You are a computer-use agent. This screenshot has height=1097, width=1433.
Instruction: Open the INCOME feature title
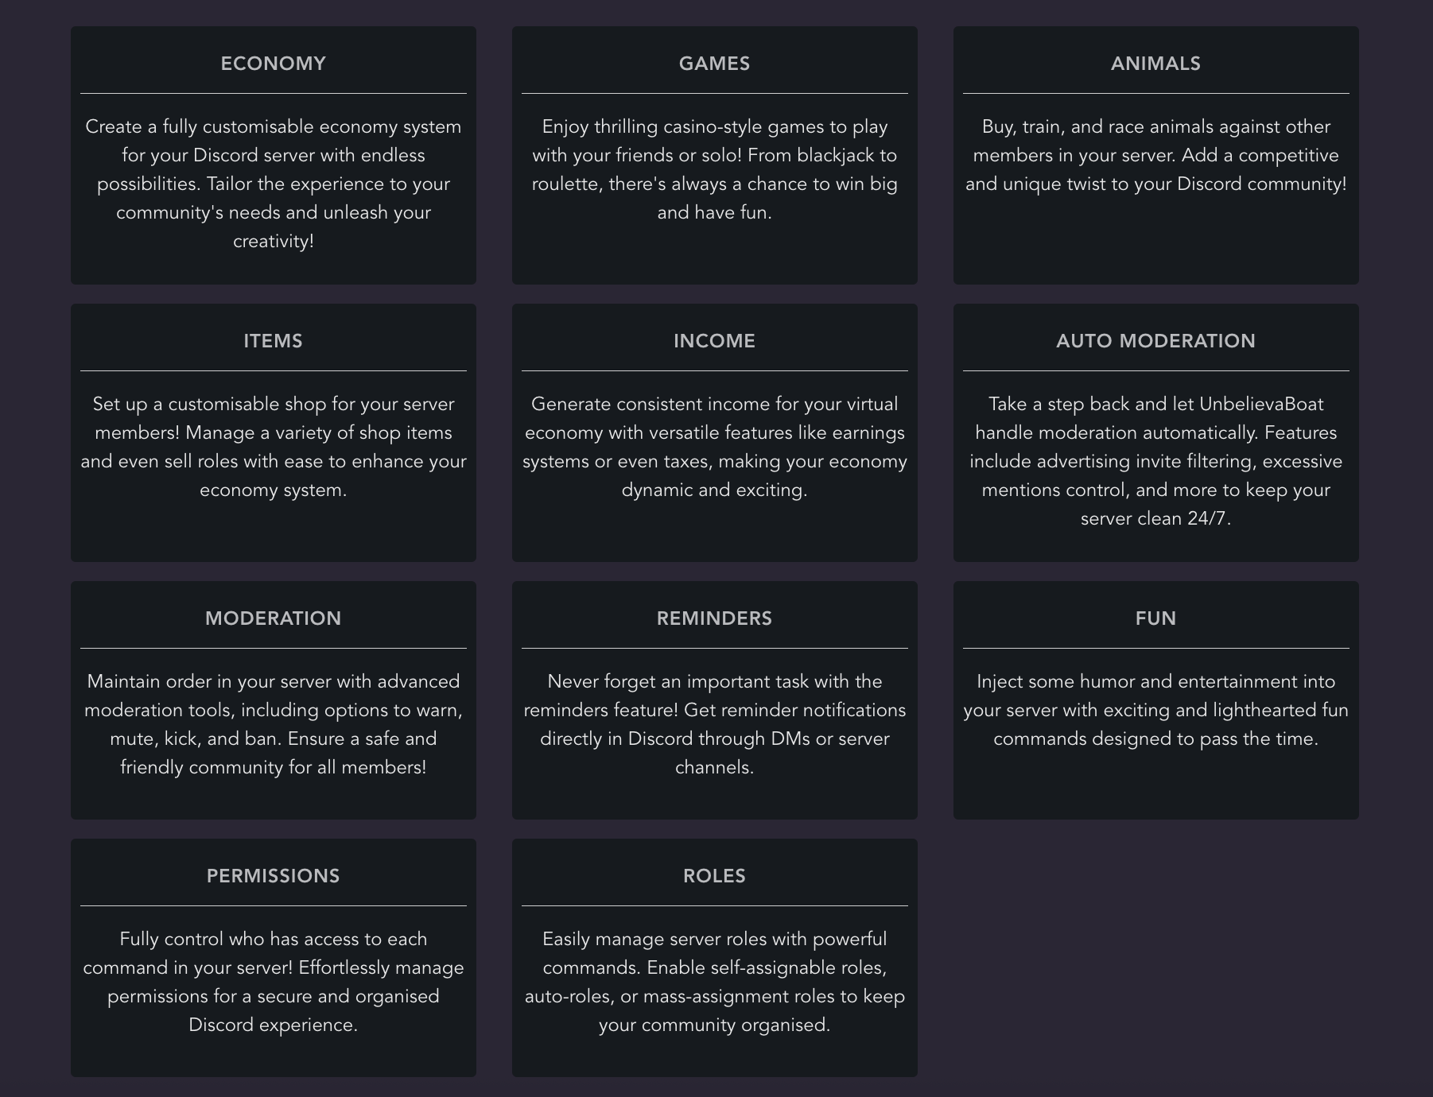tap(714, 341)
